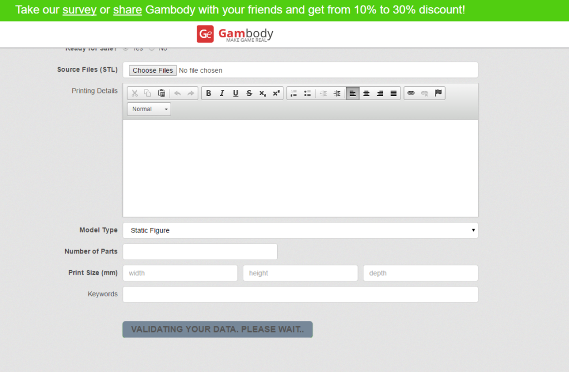Focus the Keywords input field
Viewport: 569px width, 372px height.
coord(300,294)
